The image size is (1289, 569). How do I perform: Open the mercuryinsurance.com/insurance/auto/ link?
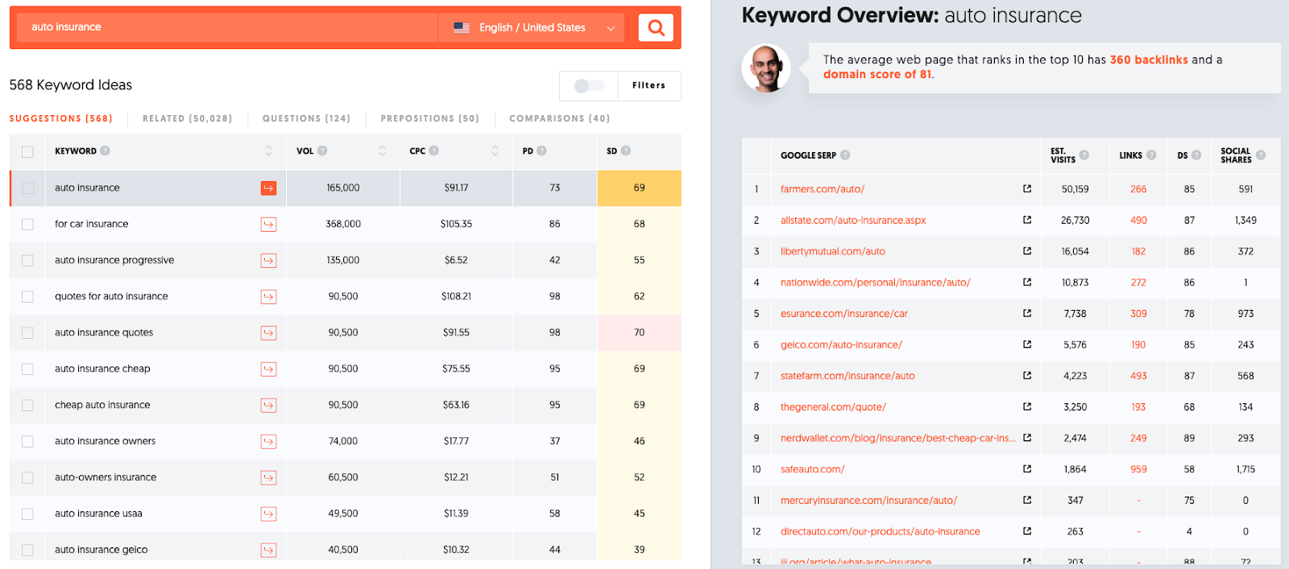[868, 501]
